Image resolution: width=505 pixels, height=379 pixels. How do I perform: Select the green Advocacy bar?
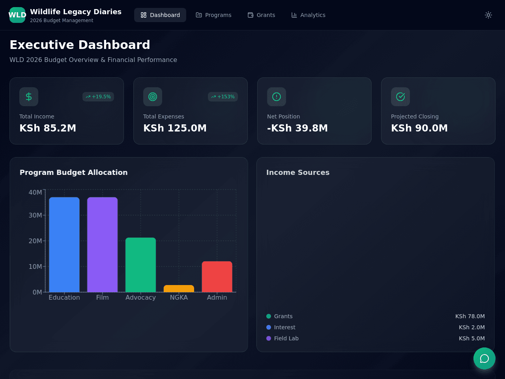click(x=141, y=265)
